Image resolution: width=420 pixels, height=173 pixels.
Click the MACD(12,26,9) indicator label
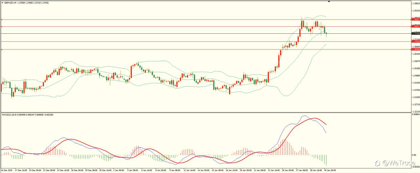click(x=10, y=115)
